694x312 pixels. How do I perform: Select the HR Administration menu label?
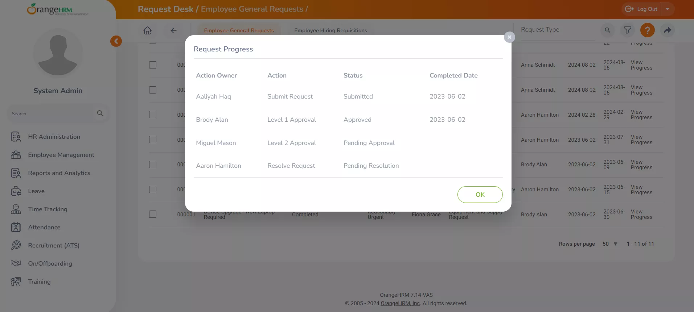[54, 137]
